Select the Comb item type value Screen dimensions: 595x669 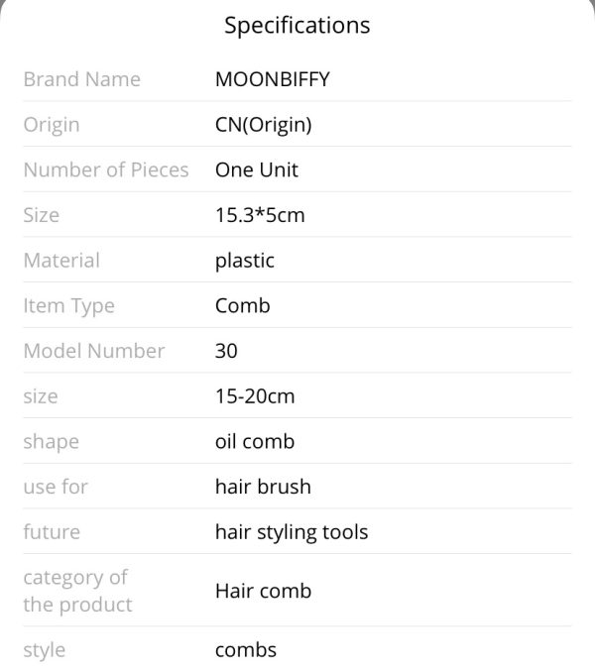tap(242, 306)
